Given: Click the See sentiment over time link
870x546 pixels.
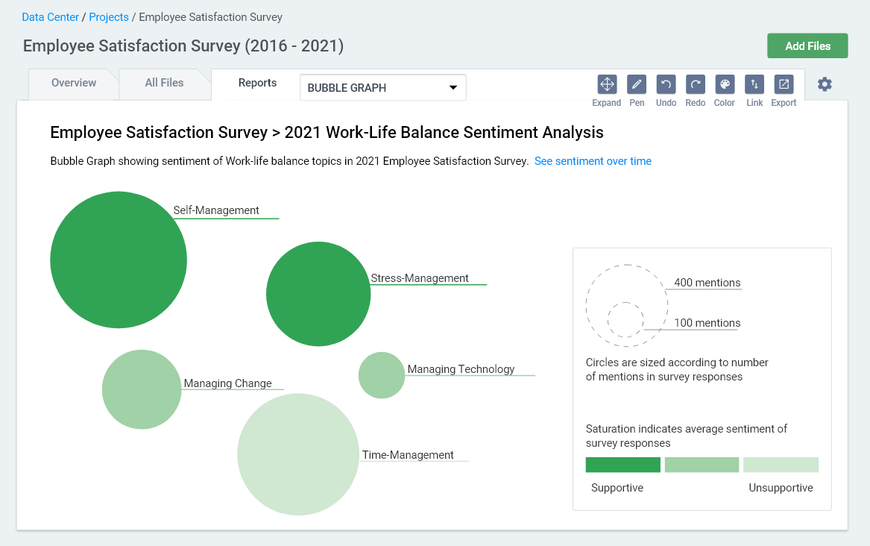Looking at the screenshot, I should tap(593, 161).
